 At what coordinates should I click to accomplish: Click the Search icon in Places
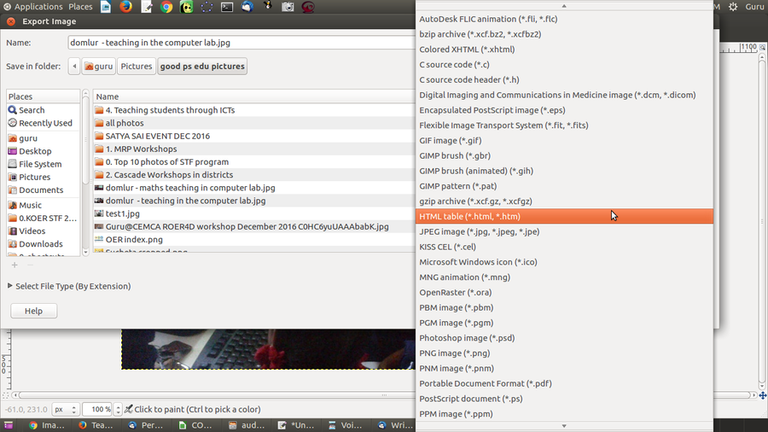(x=13, y=110)
